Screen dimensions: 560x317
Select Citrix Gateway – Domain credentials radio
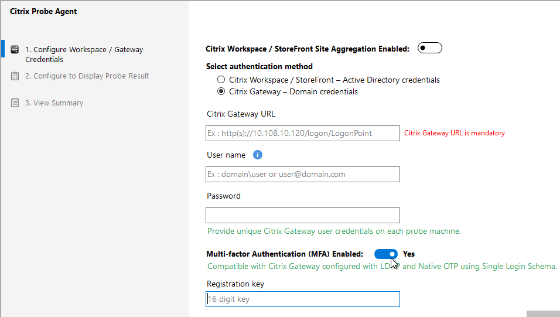point(221,91)
